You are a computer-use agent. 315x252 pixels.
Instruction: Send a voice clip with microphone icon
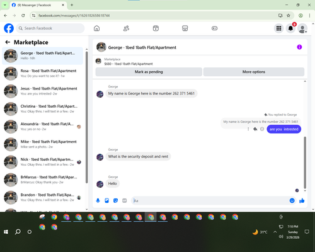coord(98,200)
